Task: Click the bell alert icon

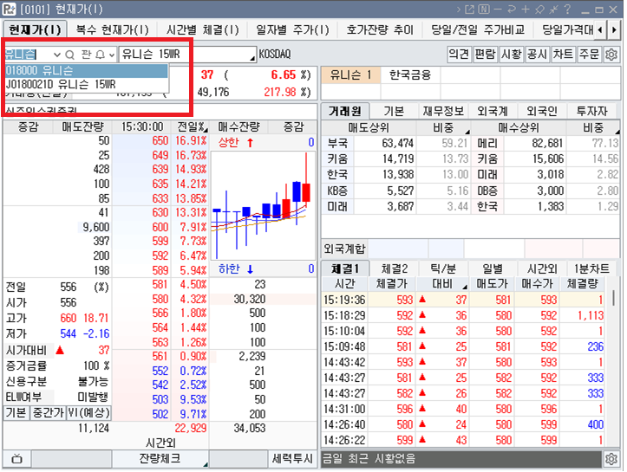Action: 100,55
